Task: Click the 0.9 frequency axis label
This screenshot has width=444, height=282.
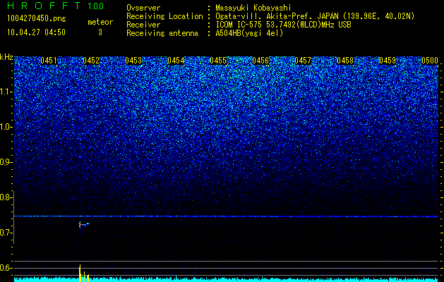Action: click(x=6, y=162)
